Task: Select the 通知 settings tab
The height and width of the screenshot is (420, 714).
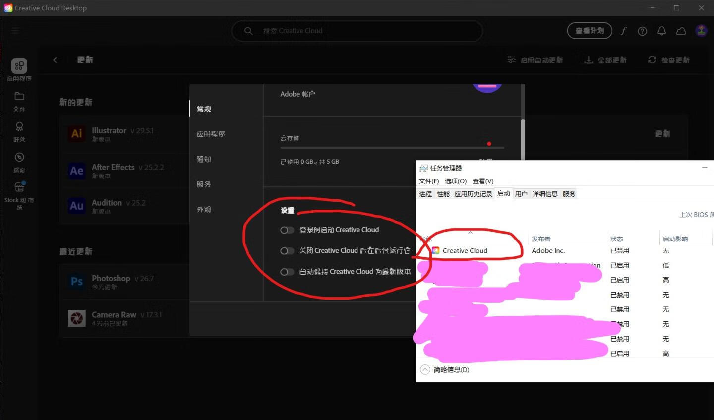Action: click(x=204, y=159)
